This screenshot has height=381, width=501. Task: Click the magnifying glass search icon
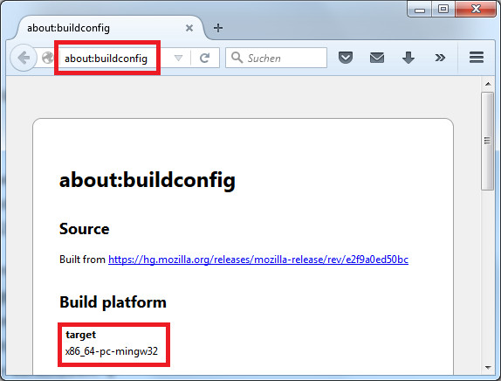pyautogui.click(x=237, y=58)
